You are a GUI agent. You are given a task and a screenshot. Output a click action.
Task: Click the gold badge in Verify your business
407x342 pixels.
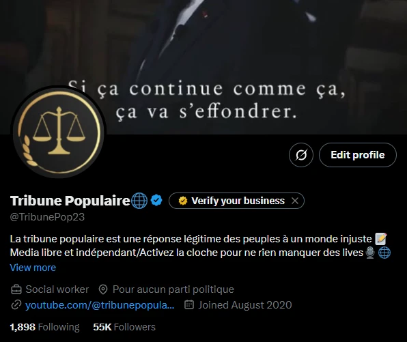tap(183, 201)
